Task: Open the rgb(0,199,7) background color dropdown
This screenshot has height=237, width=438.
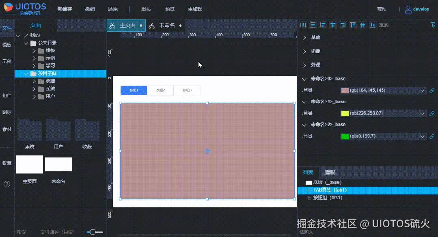Action: [423, 136]
